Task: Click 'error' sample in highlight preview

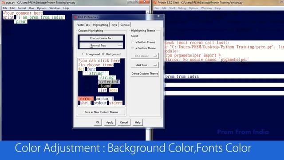Action: (x=86, y=99)
